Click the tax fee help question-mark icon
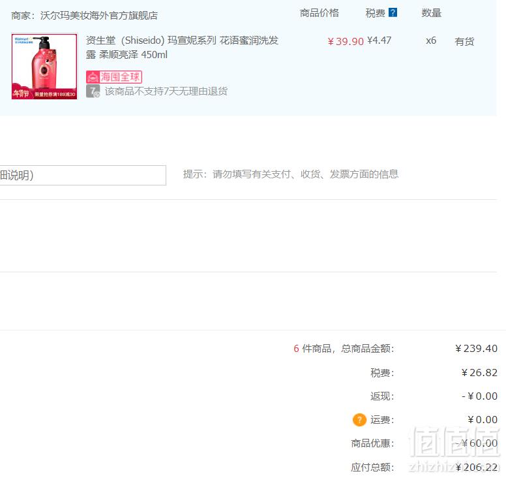 [x=393, y=12]
